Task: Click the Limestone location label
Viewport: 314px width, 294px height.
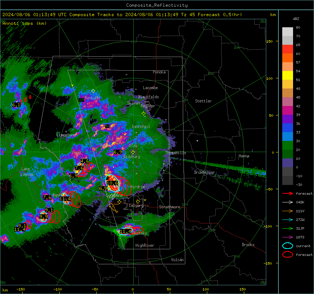Action: 66,135
